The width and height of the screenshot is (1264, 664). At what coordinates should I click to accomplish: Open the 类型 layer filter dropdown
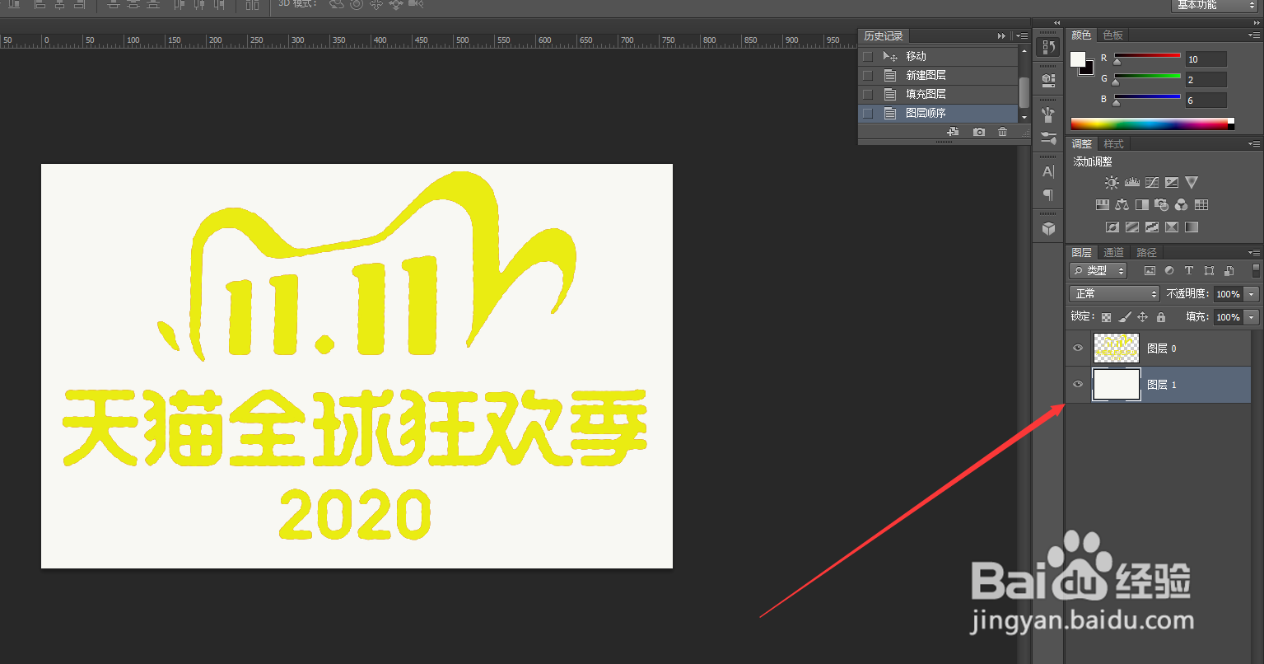click(x=1098, y=270)
